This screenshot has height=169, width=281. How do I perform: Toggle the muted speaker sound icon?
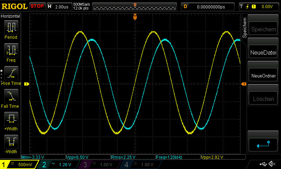pyautogui.click(x=272, y=164)
